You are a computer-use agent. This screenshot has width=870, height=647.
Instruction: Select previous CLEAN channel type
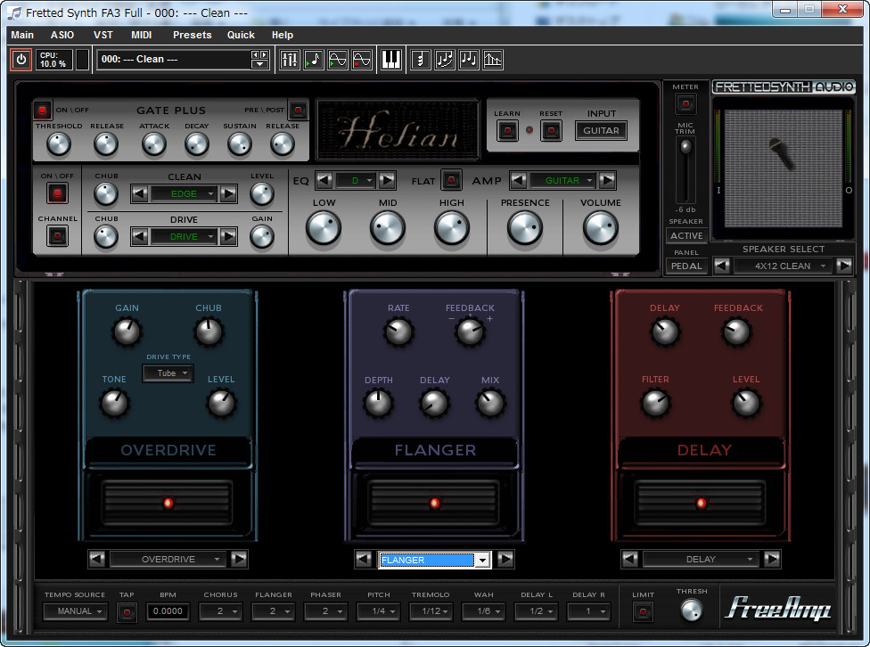tap(139, 193)
